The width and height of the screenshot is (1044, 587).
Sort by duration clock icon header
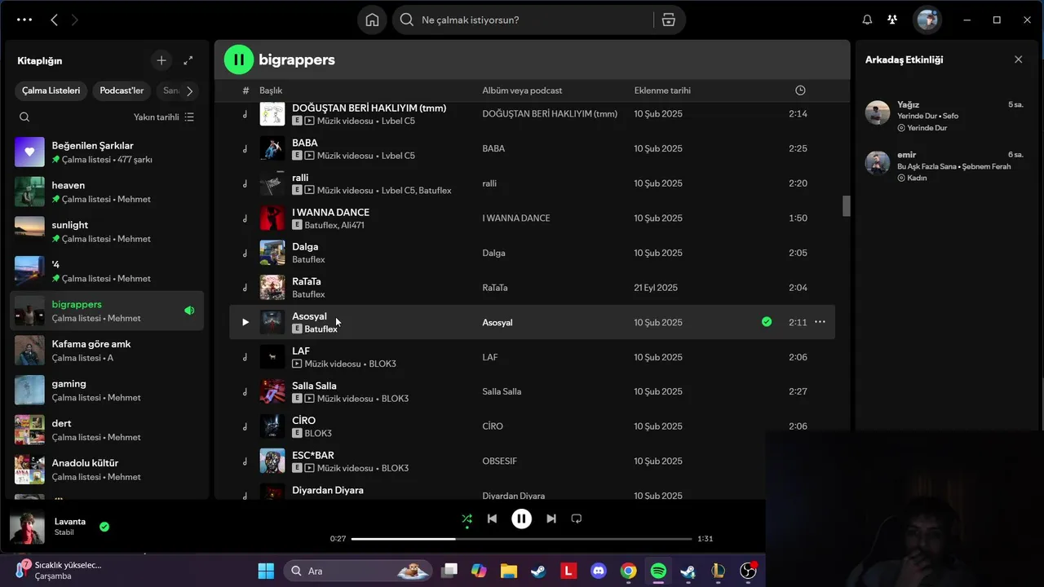[x=800, y=90]
